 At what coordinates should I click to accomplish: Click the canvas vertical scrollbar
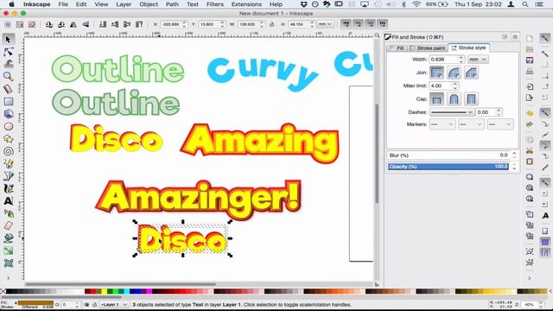(377, 154)
